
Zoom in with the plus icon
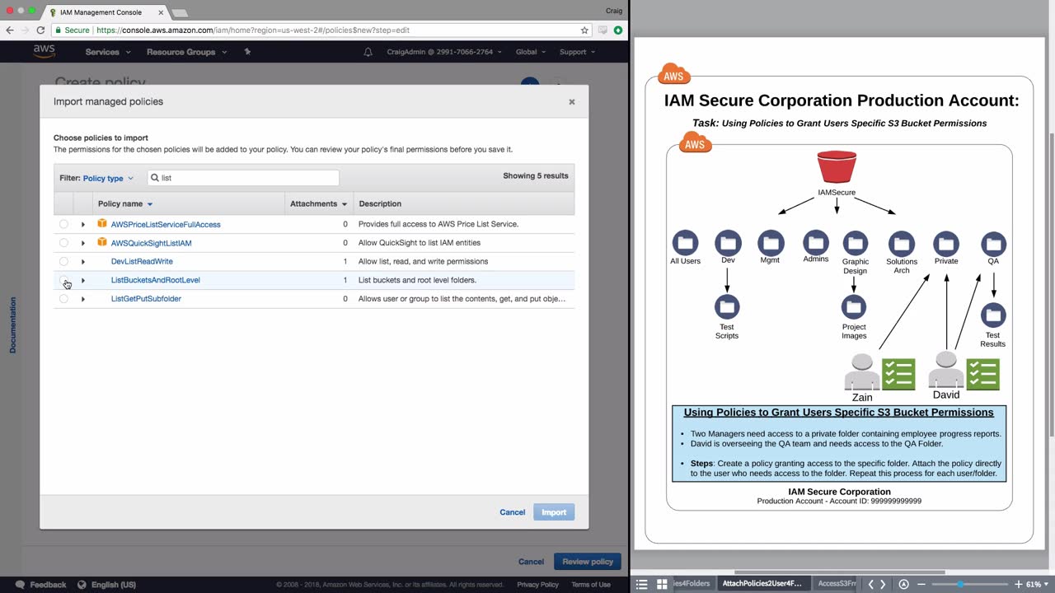[x=1019, y=584]
